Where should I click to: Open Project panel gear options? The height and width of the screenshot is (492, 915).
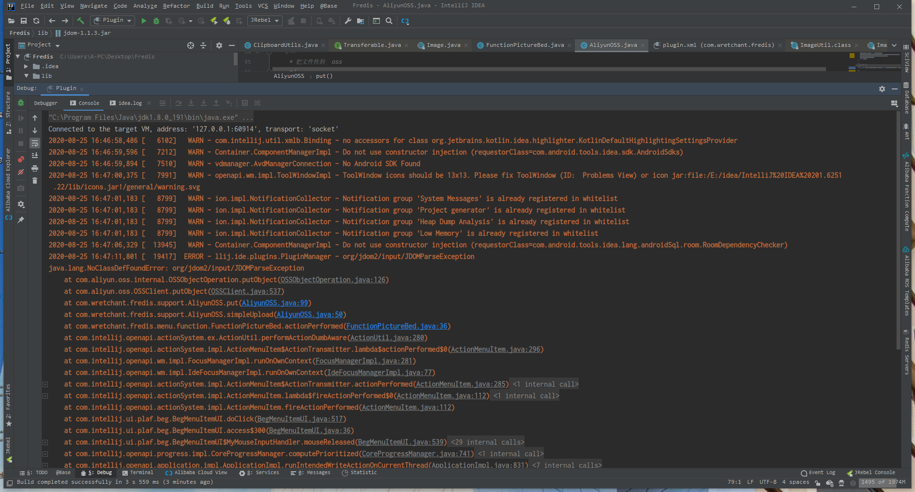click(219, 45)
